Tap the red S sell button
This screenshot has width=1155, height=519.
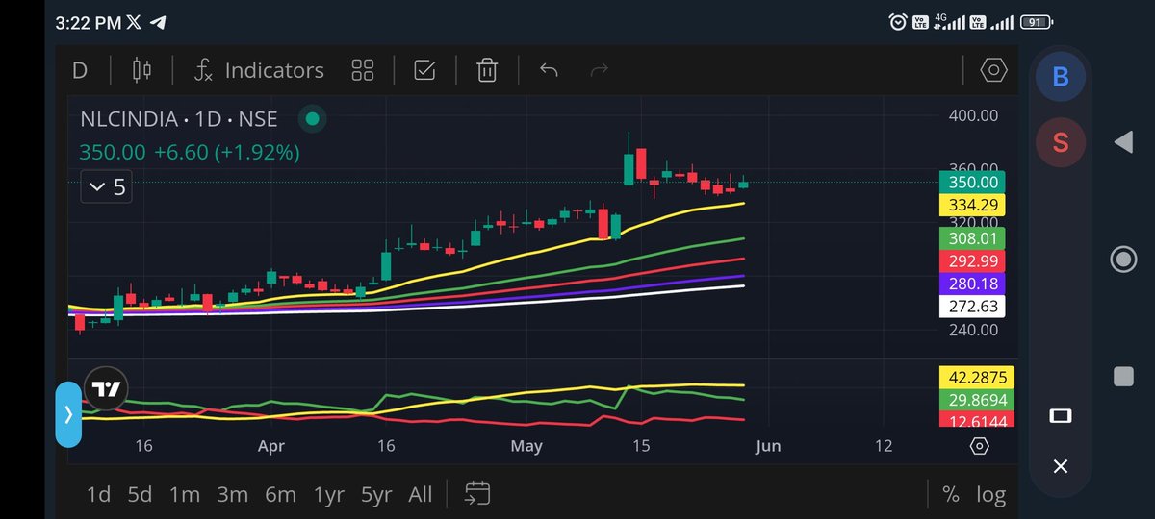tap(1061, 143)
